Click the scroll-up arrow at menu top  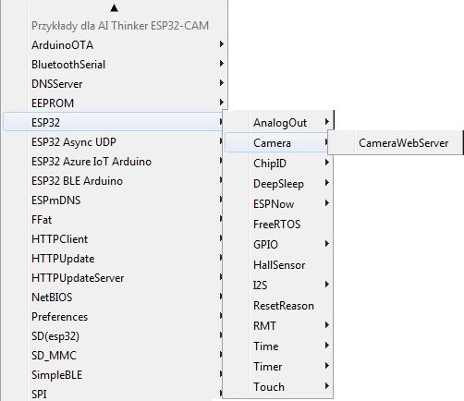coord(114,8)
